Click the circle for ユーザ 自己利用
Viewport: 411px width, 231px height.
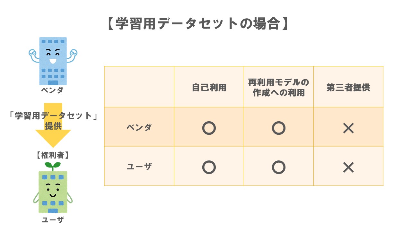click(209, 167)
